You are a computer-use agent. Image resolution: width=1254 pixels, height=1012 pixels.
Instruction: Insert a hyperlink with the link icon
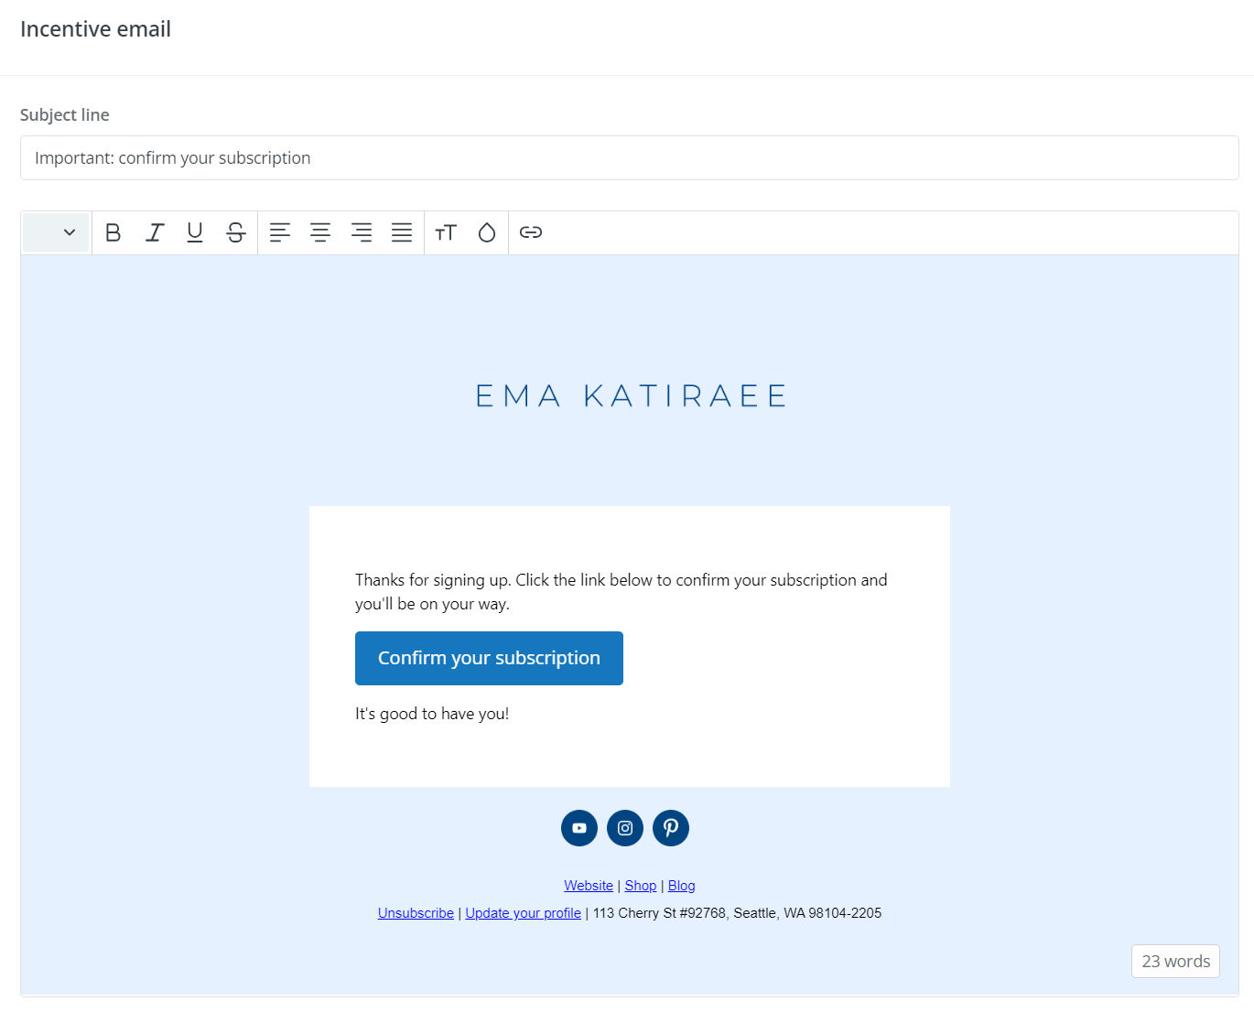tap(531, 232)
